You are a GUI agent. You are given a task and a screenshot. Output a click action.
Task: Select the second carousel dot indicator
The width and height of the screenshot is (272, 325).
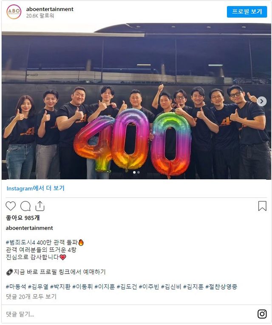[x=139, y=172]
